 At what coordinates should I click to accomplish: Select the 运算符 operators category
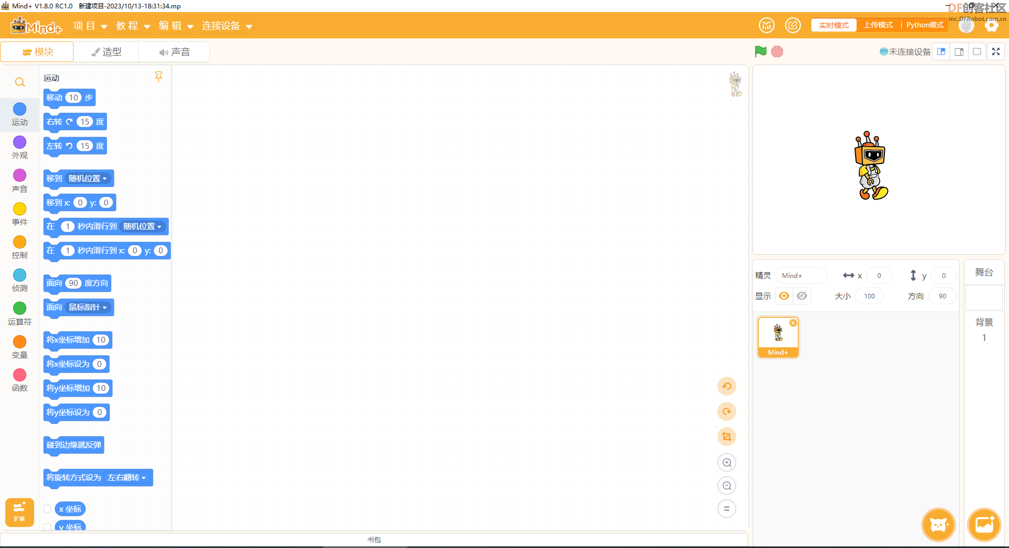[19, 314]
